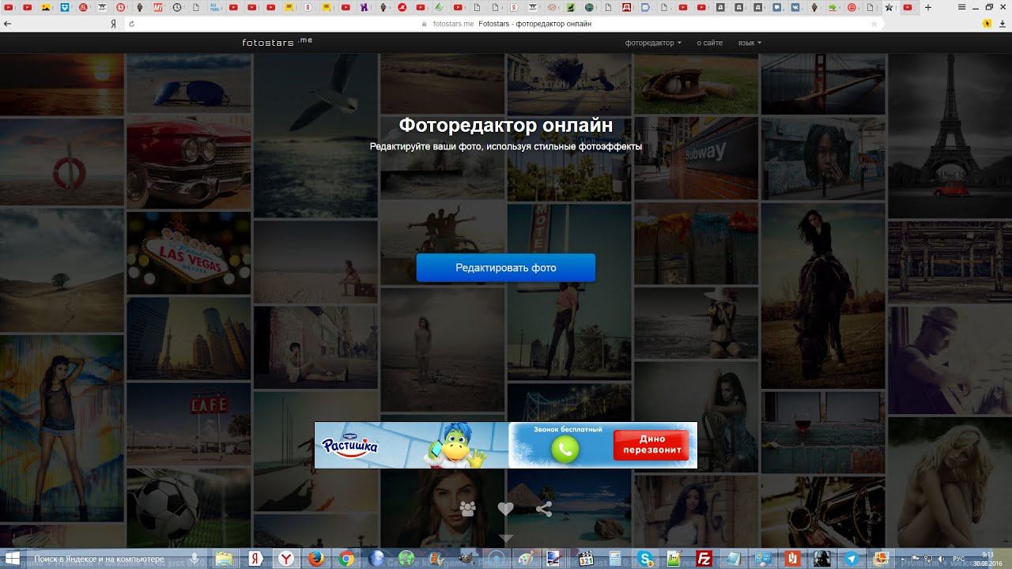
Task: Open the browser hamburger menu
Action: point(961,7)
